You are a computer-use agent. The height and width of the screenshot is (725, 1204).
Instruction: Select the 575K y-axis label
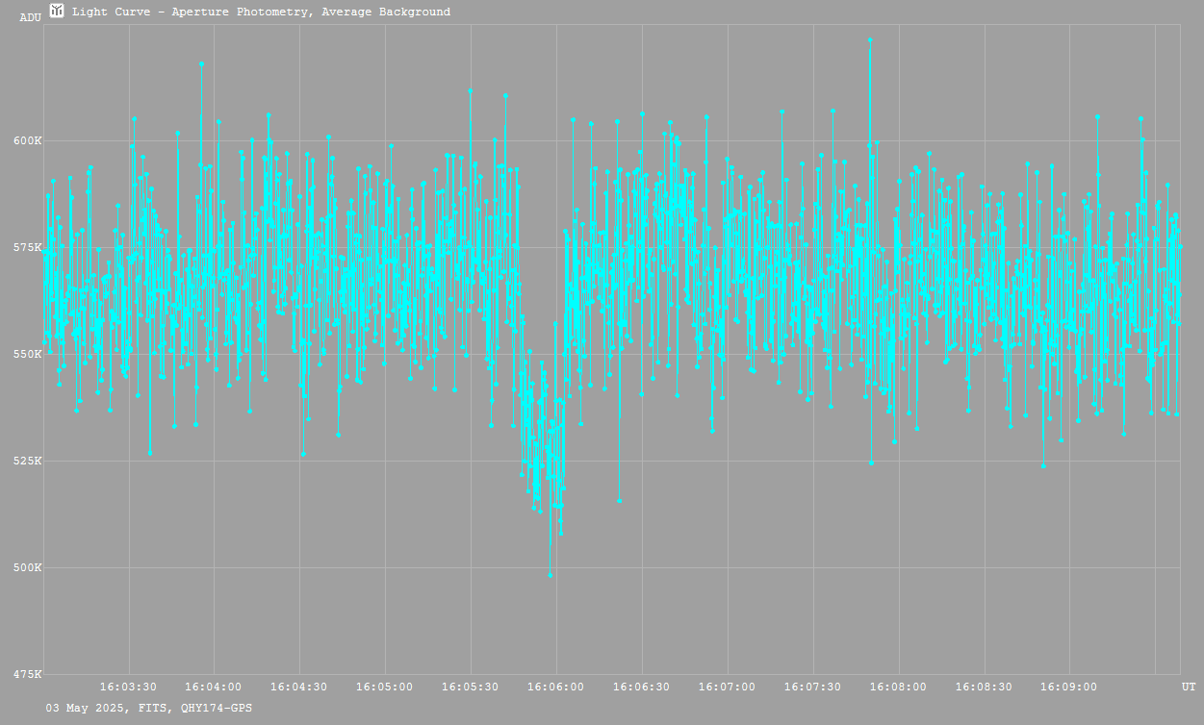click(27, 248)
